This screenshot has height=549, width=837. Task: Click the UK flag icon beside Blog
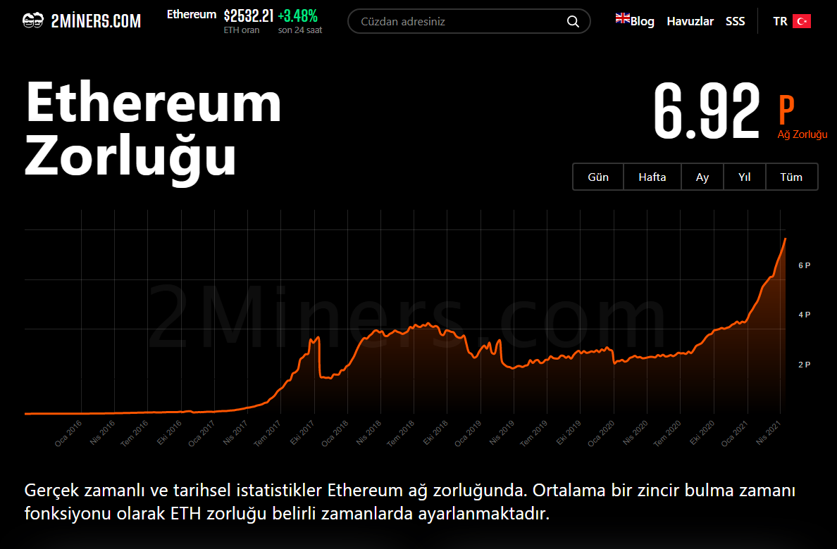pyautogui.click(x=622, y=18)
